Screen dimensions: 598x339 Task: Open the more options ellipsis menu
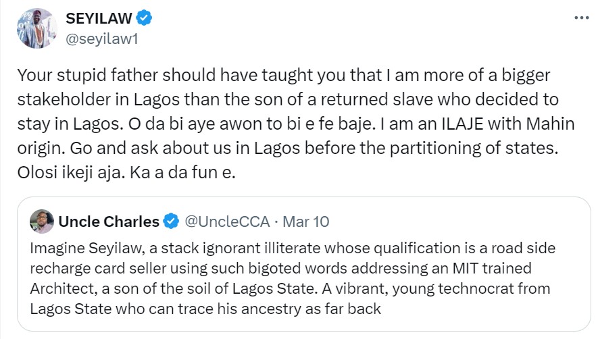pos(580,18)
